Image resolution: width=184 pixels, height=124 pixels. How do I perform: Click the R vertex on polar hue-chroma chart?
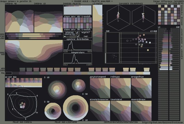click(x=36, y=97)
